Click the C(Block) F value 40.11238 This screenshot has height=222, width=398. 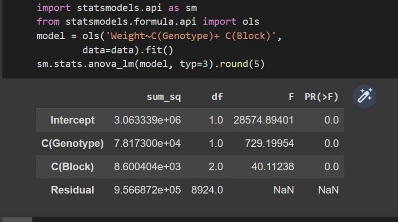tap(272, 167)
